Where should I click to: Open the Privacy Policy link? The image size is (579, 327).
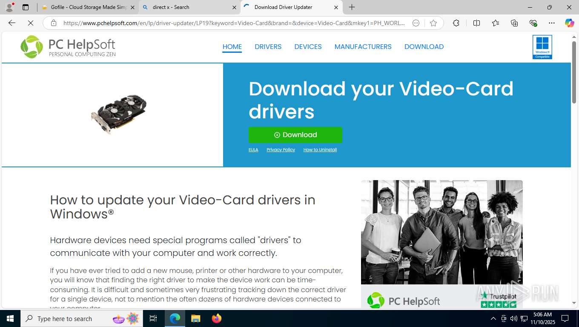281,150
